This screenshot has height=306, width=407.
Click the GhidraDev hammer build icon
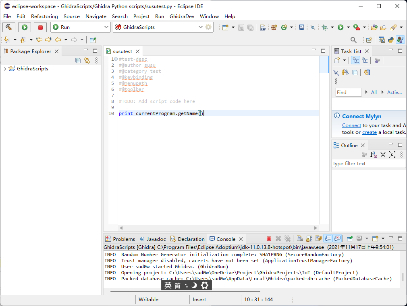click(x=8, y=27)
